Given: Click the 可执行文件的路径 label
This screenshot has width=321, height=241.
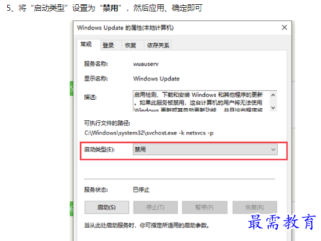Looking at the screenshot, I should click(x=107, y=123).
